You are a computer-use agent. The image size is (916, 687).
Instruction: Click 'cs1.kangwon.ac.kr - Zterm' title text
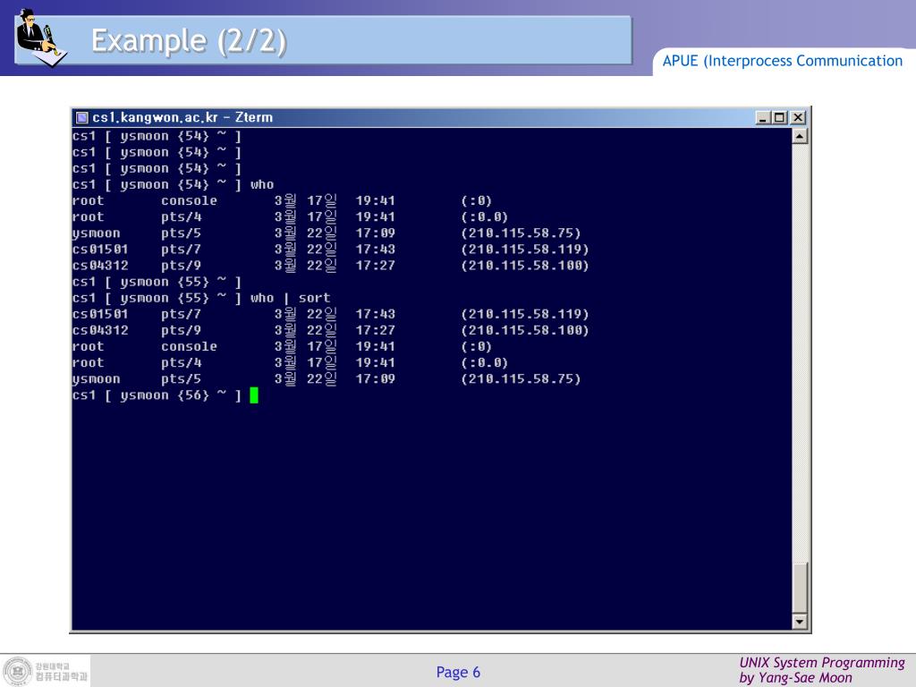tap(182, 117)
